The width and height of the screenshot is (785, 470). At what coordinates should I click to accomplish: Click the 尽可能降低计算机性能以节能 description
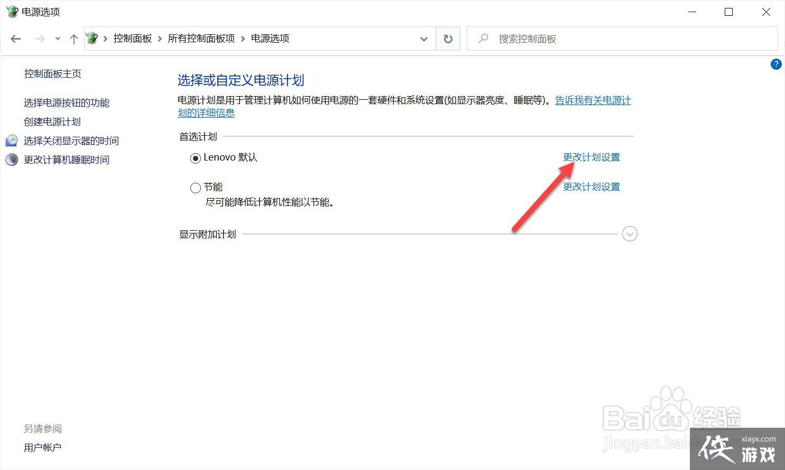coord(270,202)
